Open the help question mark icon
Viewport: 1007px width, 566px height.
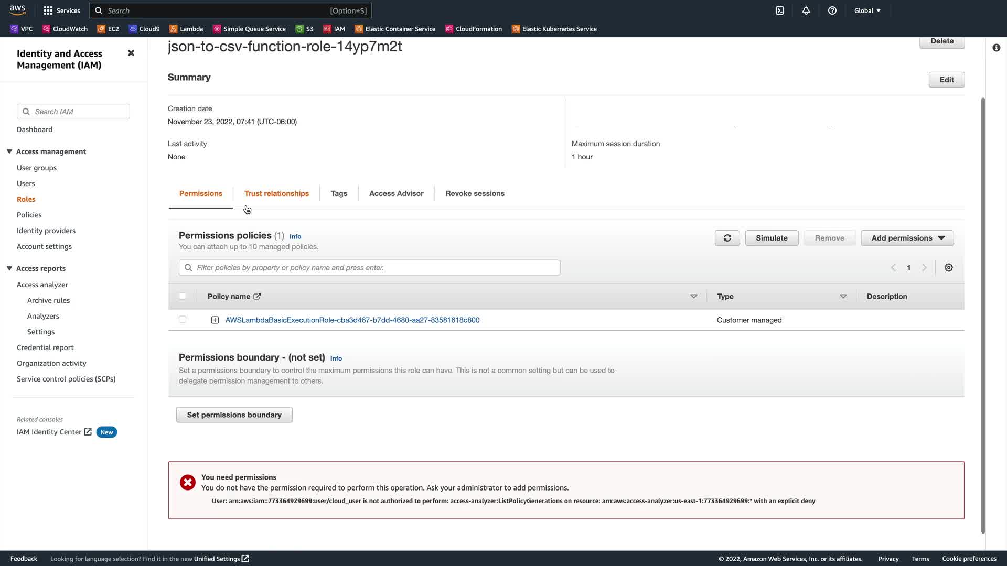coord(832,10)
